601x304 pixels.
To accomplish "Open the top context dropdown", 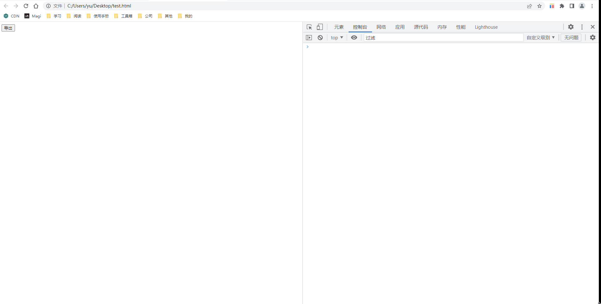I will [x=337, y=37].
